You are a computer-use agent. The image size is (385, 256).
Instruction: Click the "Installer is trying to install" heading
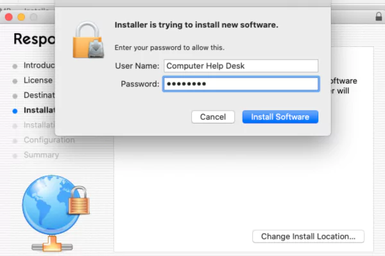coord(196,26)
